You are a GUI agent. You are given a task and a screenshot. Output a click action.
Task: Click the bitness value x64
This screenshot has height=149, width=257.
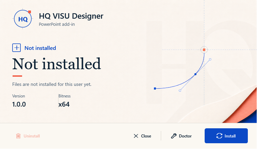[x=64, y=104]
